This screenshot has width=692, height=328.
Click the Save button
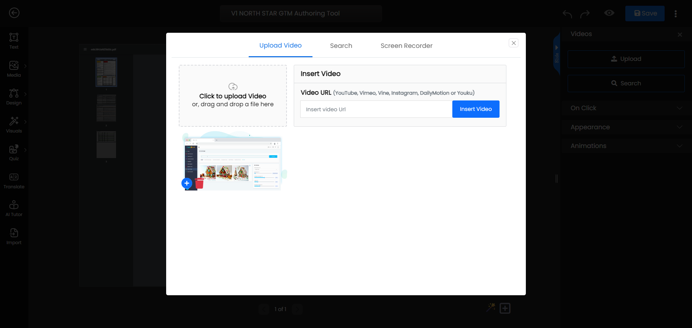click(x=645, y=13)
